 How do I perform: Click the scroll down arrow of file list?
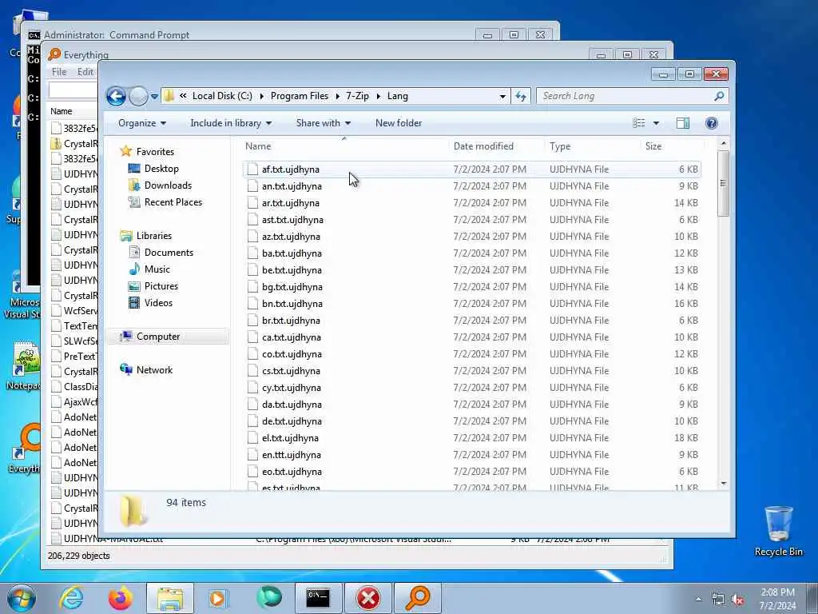click(723, 484)
